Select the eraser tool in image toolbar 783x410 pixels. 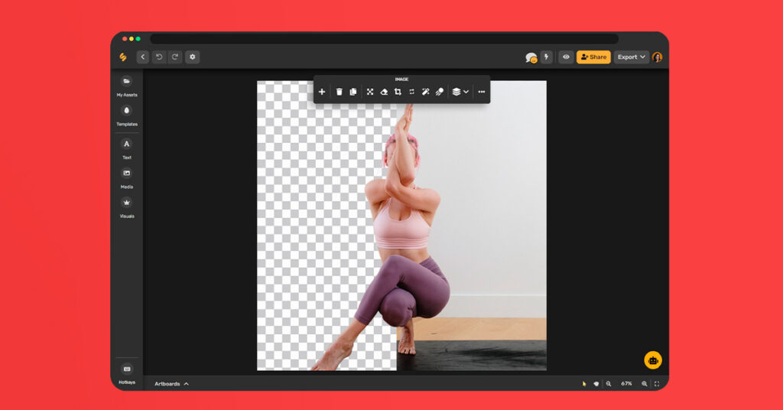pyautogui.click(x=384, y=92)
